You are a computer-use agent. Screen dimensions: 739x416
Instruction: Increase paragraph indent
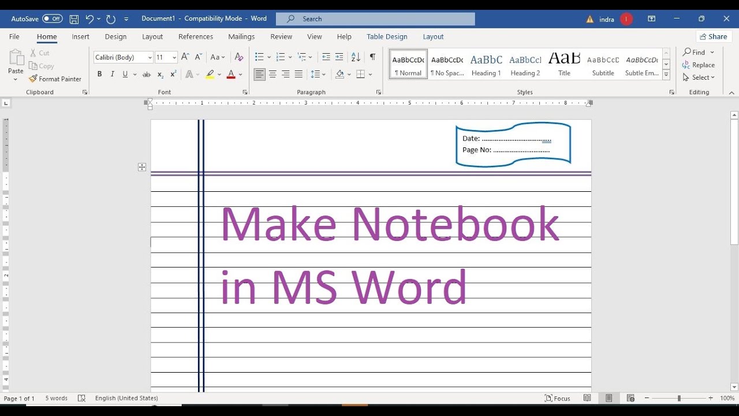click(x=339, y=57)
